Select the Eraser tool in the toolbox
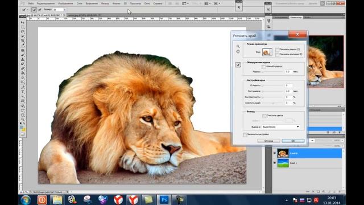 [23, 68]
